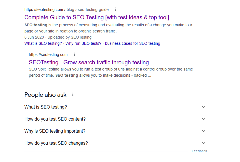Viewport: 240px width, 162px height.
Task: Click the 'How do you test SEO content?' question
Action: (x=55, y=119)
